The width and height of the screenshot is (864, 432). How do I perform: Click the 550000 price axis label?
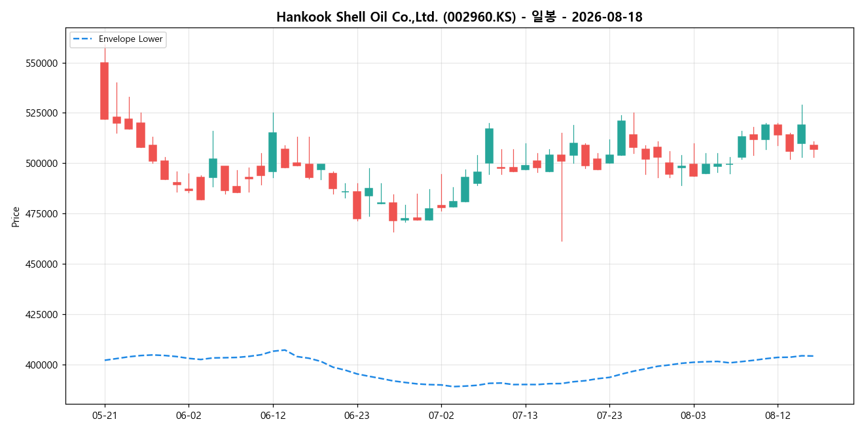41,63
